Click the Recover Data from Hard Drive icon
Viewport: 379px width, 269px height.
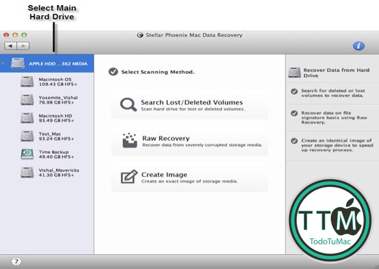click(x=294, y=72)
